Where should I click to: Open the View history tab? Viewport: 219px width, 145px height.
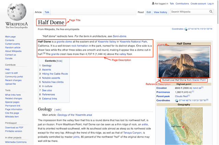tap(160, 12)
